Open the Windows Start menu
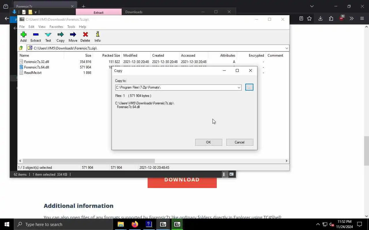The height and width of the screenshot is (230, 369). [7, 224]
